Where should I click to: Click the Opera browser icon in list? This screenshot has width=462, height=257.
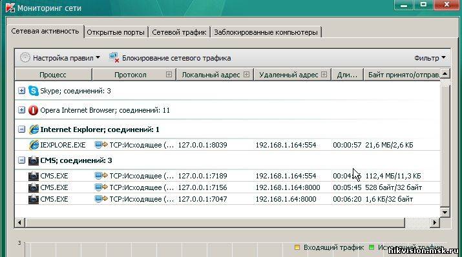34,110
